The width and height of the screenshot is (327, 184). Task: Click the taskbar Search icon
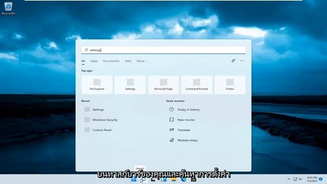144,179
